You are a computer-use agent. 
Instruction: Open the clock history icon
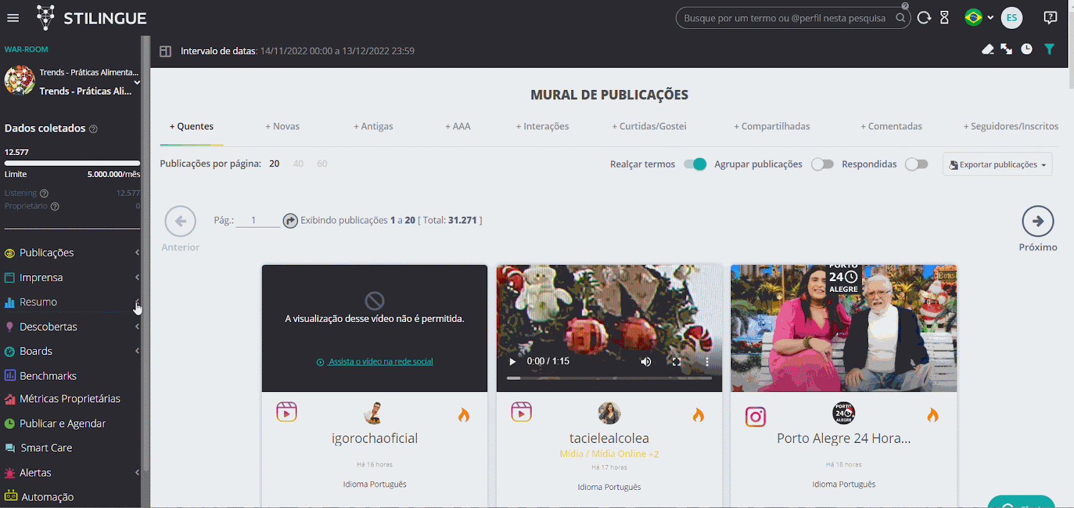(x=1026, y=49)
